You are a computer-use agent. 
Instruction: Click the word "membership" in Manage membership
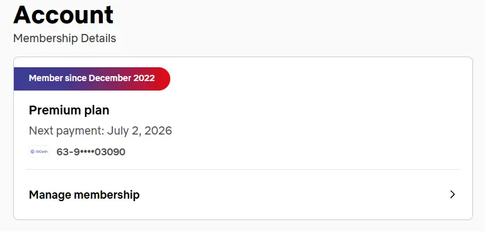click(x=107, y=195)
